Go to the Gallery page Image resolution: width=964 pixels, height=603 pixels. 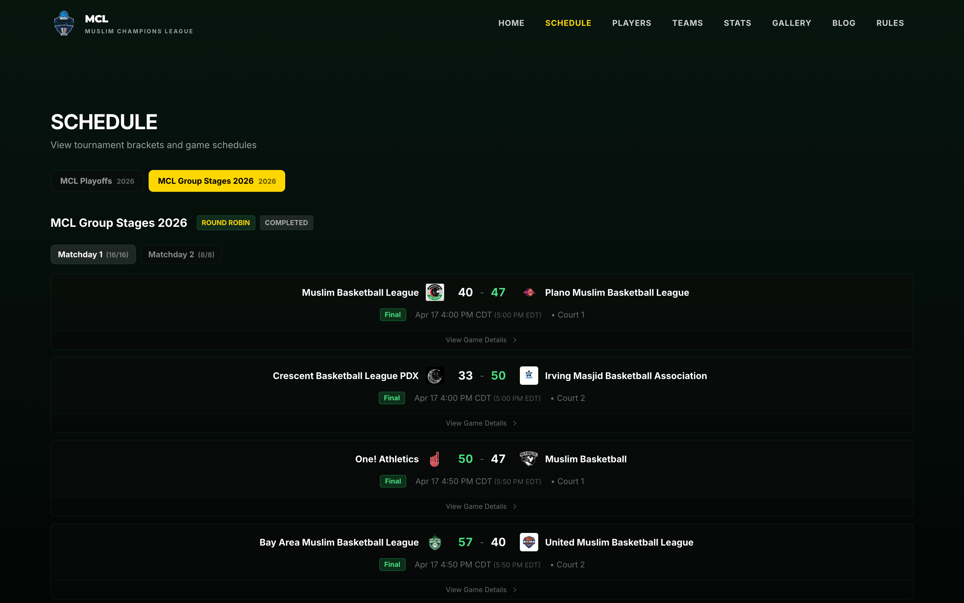791,23
